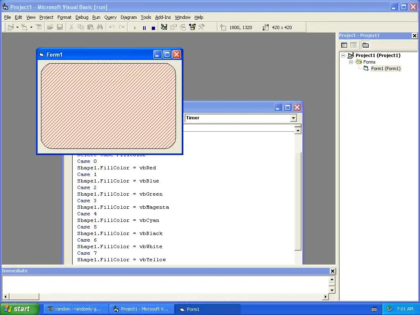Viewport: 420px width, 315px height.
Task: Open the Project Explorer toolbar icon
Action: (164, 27)
